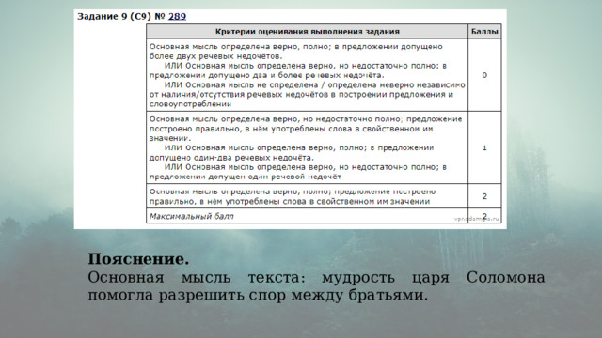Click the score 2 beside 'предложение построено правильно'
Screen dimensions: 602x338
pyautogui.click(x=484, y=196)
